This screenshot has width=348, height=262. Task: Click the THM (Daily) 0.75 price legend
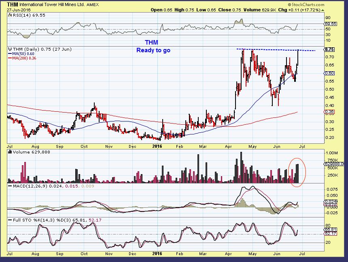click(42, 49)
